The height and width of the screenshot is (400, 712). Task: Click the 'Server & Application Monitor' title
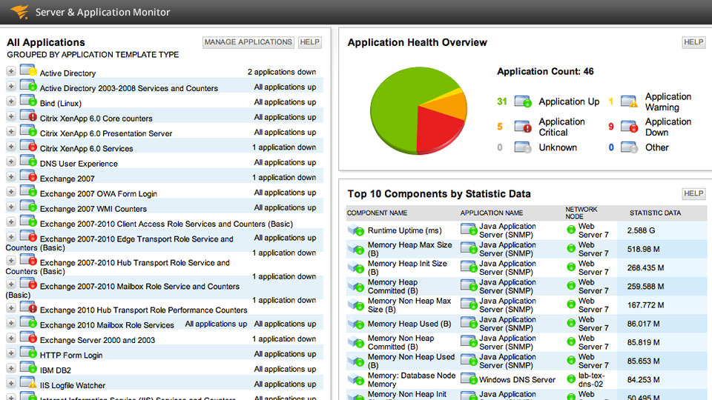point(102,13)
